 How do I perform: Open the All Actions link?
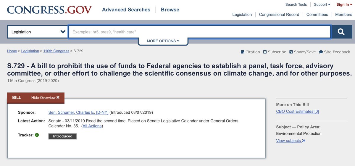(x=92, y=126)
